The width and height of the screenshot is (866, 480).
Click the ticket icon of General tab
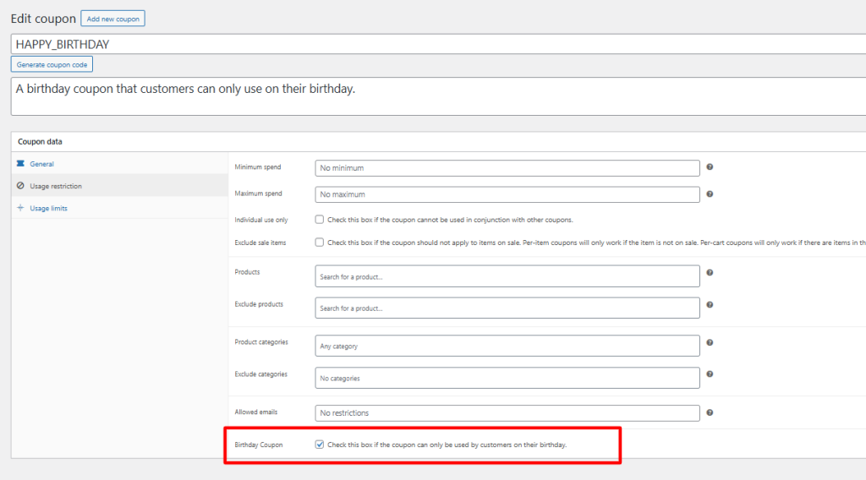pos(20,164)
